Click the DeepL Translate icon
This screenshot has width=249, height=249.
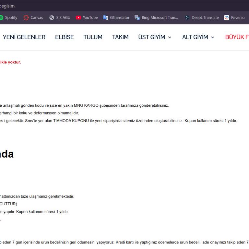coord(187,18)
